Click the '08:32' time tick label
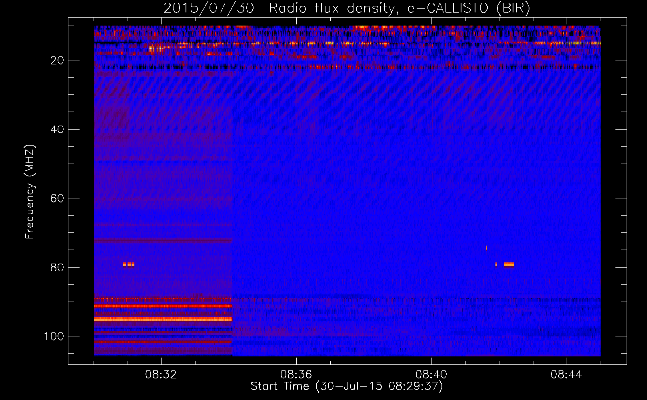 [x=161, y=375]
